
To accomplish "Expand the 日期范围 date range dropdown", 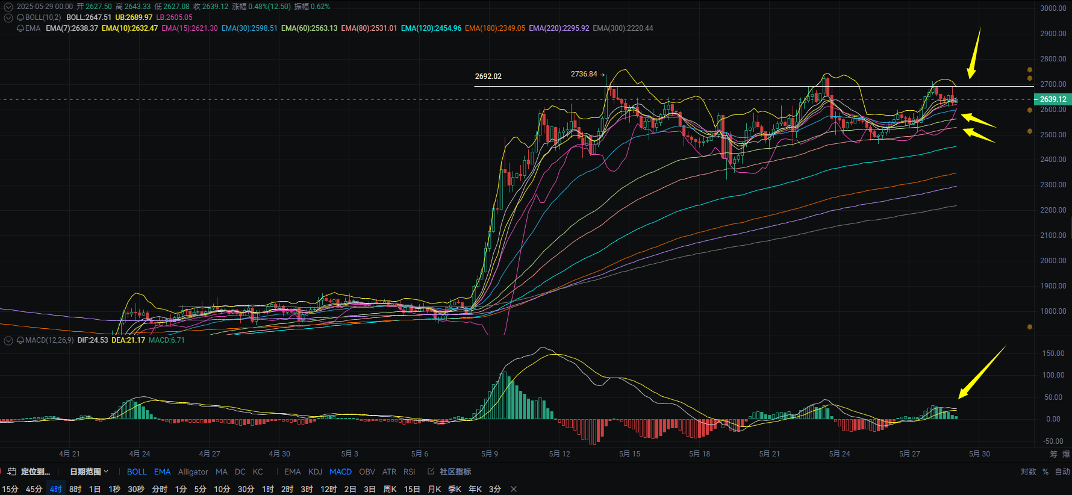I will coord(89,472).
